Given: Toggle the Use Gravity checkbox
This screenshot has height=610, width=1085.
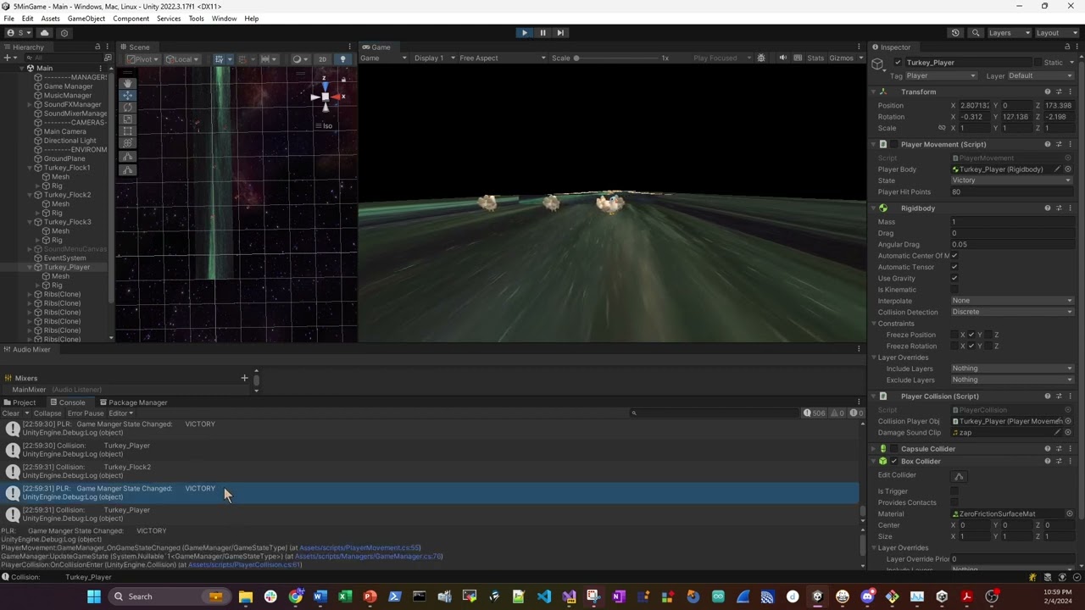Looking at the screenshot, I should (x=954, y=279).
